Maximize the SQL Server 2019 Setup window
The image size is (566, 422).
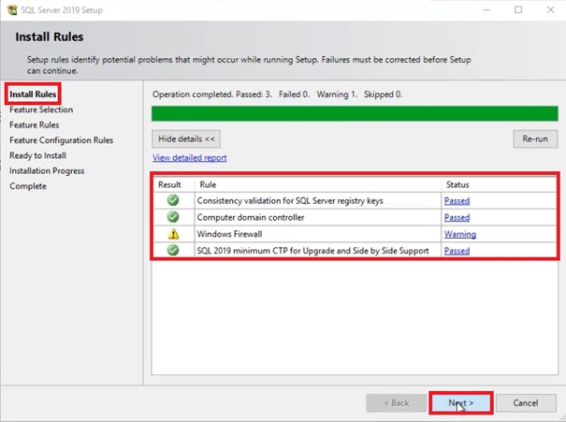518,9
